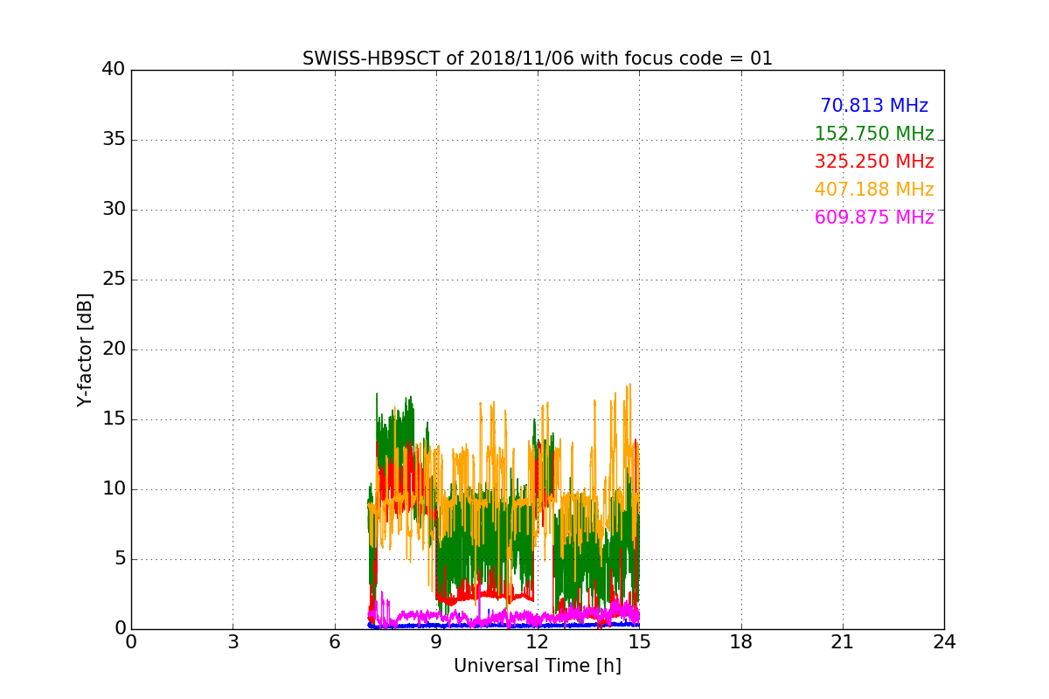This screenshot has width=1049, height=699.
Task: Click the x-axis tick label 6
Action: click(x=335, y=642)
